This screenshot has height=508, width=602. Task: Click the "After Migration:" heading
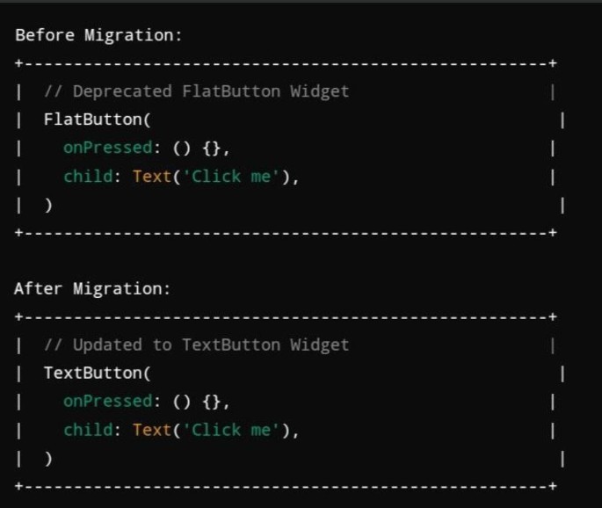pos(92,288)
